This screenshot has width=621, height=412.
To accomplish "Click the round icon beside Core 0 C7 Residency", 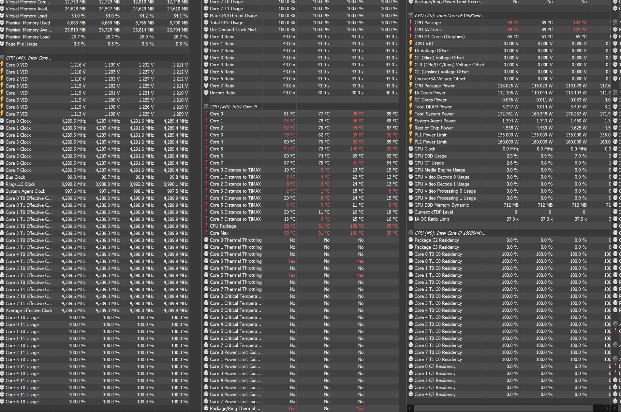I will pyautogui.click(x=411, y=366).
